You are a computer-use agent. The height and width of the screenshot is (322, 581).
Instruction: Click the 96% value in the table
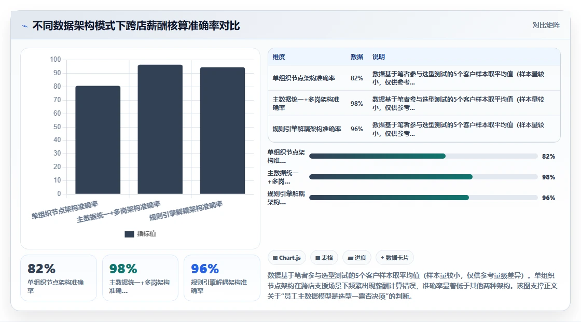pos(356,129)
